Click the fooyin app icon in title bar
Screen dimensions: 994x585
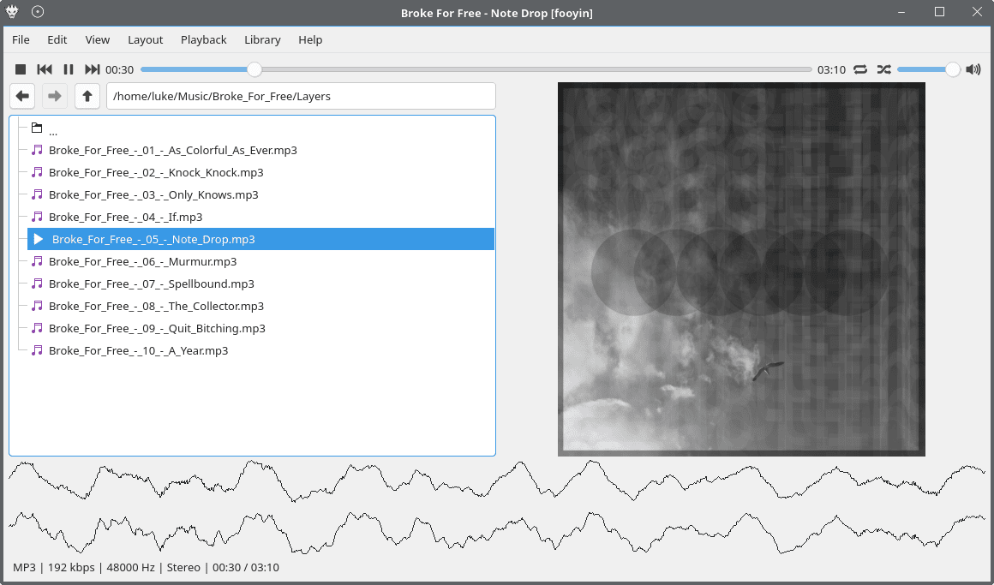[12, 11]
